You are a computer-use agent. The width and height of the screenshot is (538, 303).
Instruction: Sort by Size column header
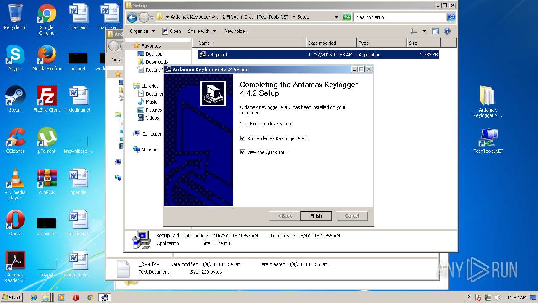tap(424, 43)
